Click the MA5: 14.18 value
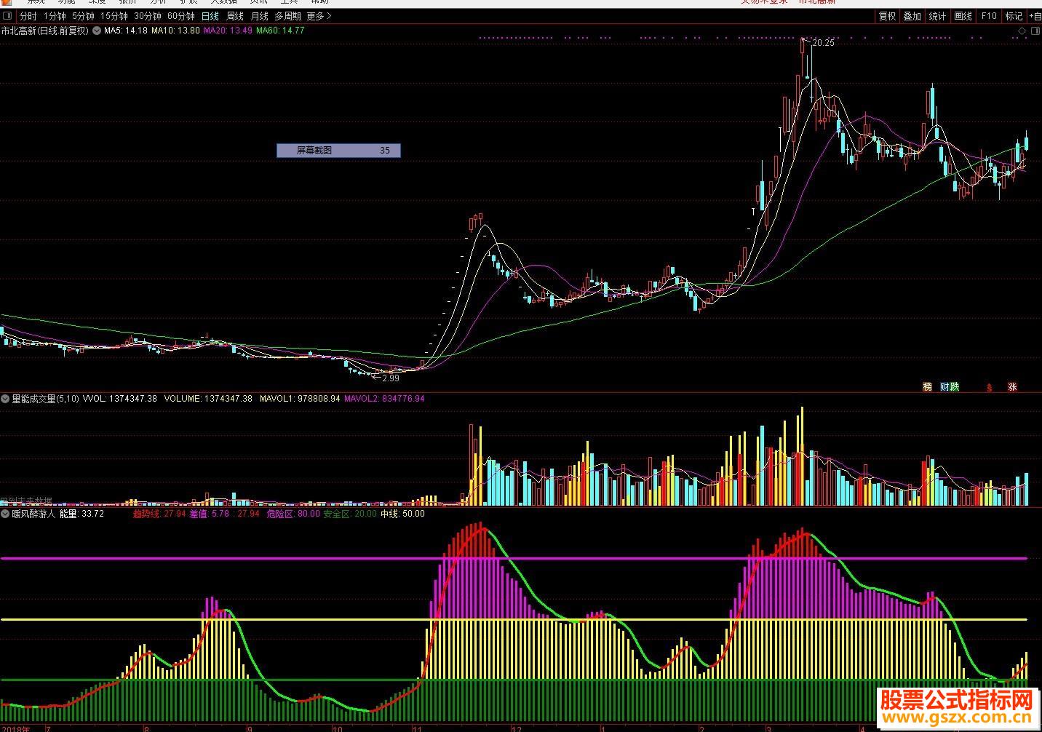Screen dimensions: 1042x732 point(126,31)
